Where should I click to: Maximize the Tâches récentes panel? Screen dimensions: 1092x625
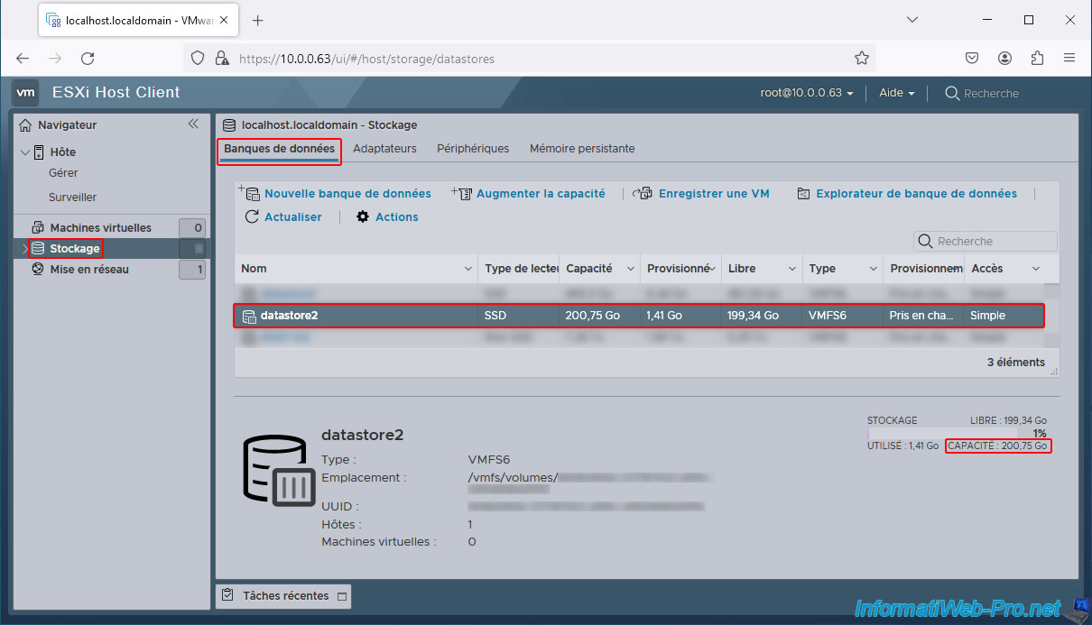pyautogui.click(x=341, y=596)
